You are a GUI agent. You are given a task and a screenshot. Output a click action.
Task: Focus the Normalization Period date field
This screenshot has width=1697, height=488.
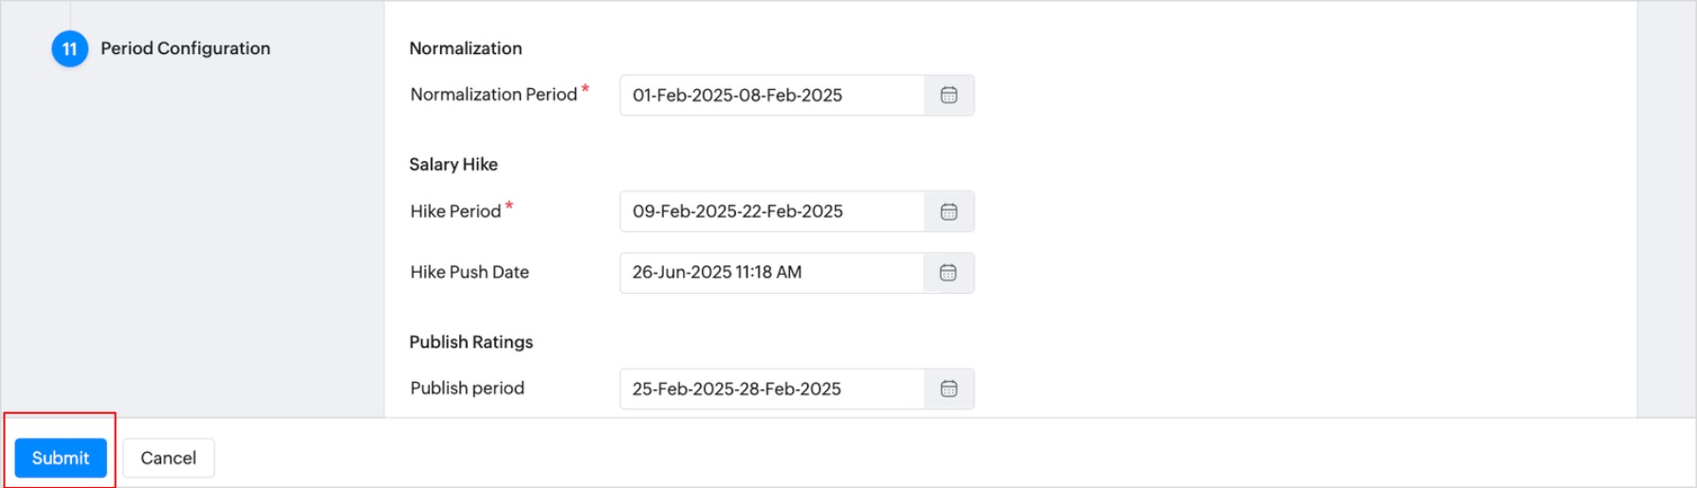click(772, 95)
